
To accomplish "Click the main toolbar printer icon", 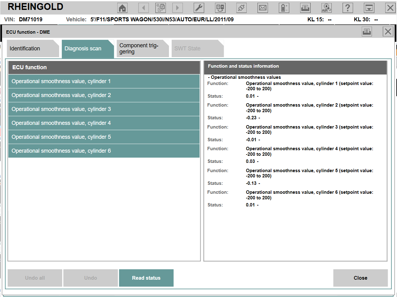I will pos(305,8).
